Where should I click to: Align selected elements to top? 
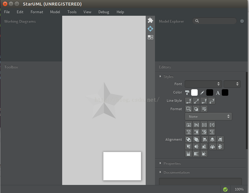click(188, 147)
